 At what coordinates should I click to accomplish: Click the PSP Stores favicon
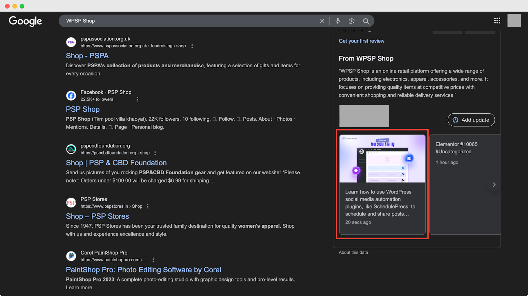click(x=71, y=202)
